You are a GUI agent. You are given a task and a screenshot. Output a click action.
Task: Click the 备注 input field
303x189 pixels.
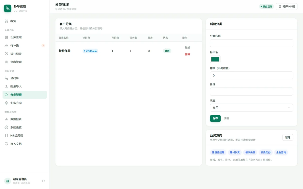point(251,91)
